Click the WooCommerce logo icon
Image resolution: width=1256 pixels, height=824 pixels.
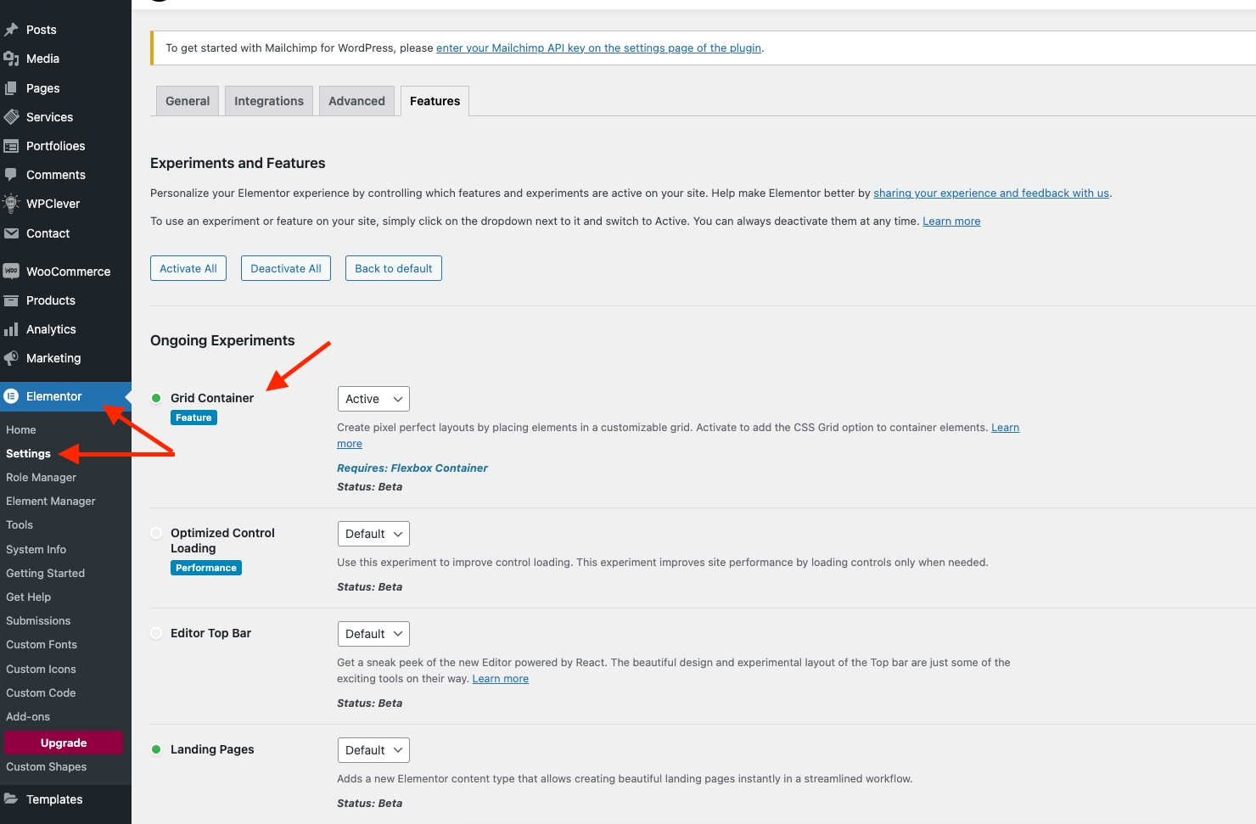pos(11,272)
